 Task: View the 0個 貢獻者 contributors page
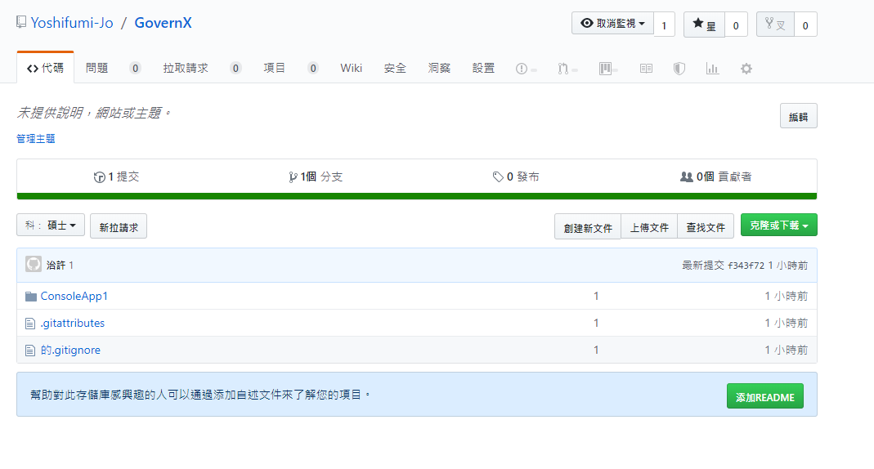point(716,176)
